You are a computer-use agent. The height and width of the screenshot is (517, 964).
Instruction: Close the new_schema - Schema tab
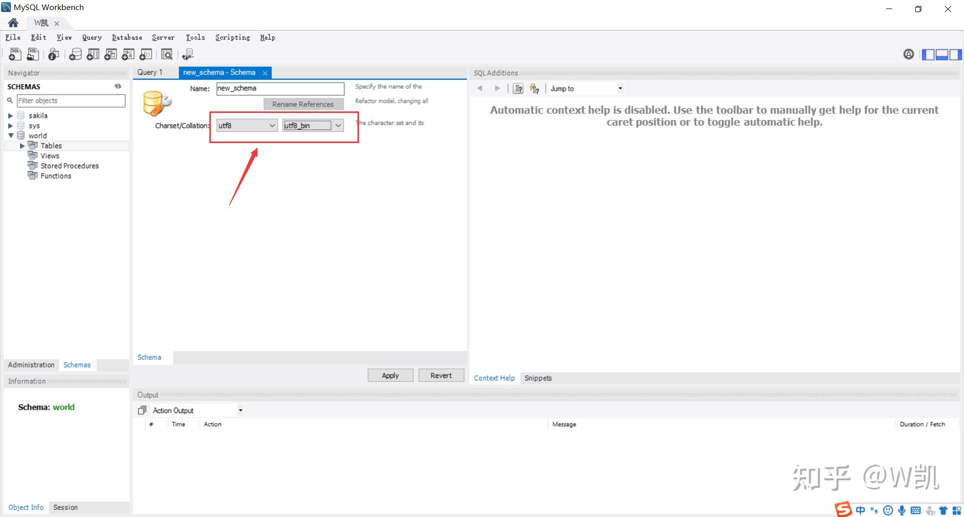[x=265, y=73]
